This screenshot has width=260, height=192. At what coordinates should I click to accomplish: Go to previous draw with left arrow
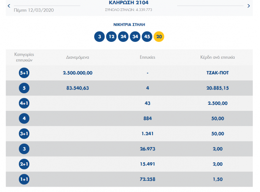(9, 6)
